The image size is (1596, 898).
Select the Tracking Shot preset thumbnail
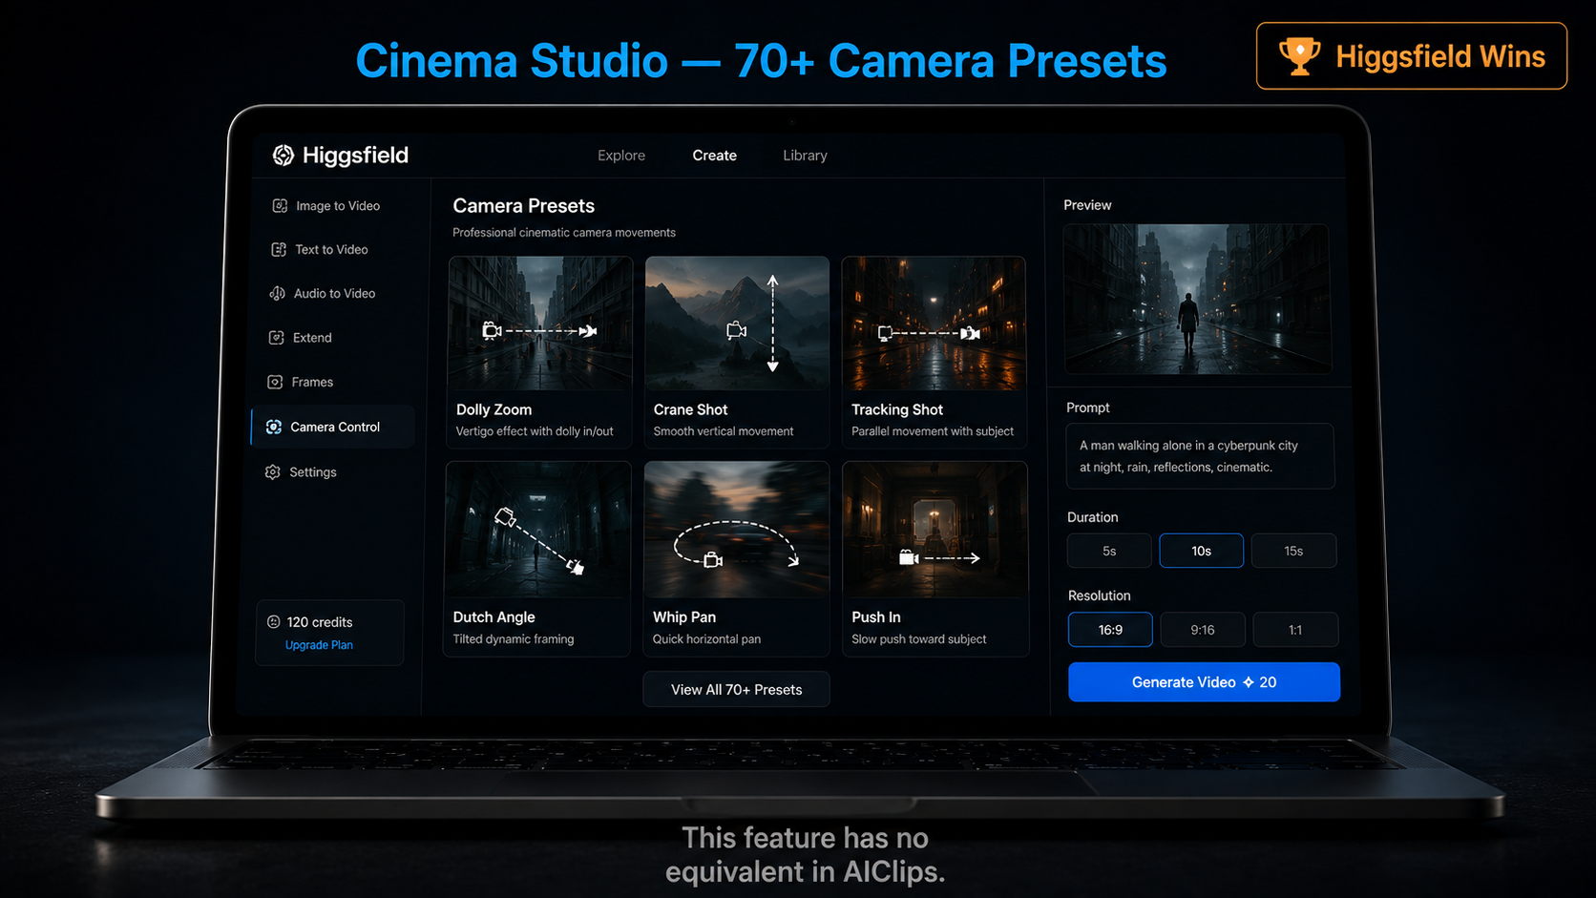934,324
